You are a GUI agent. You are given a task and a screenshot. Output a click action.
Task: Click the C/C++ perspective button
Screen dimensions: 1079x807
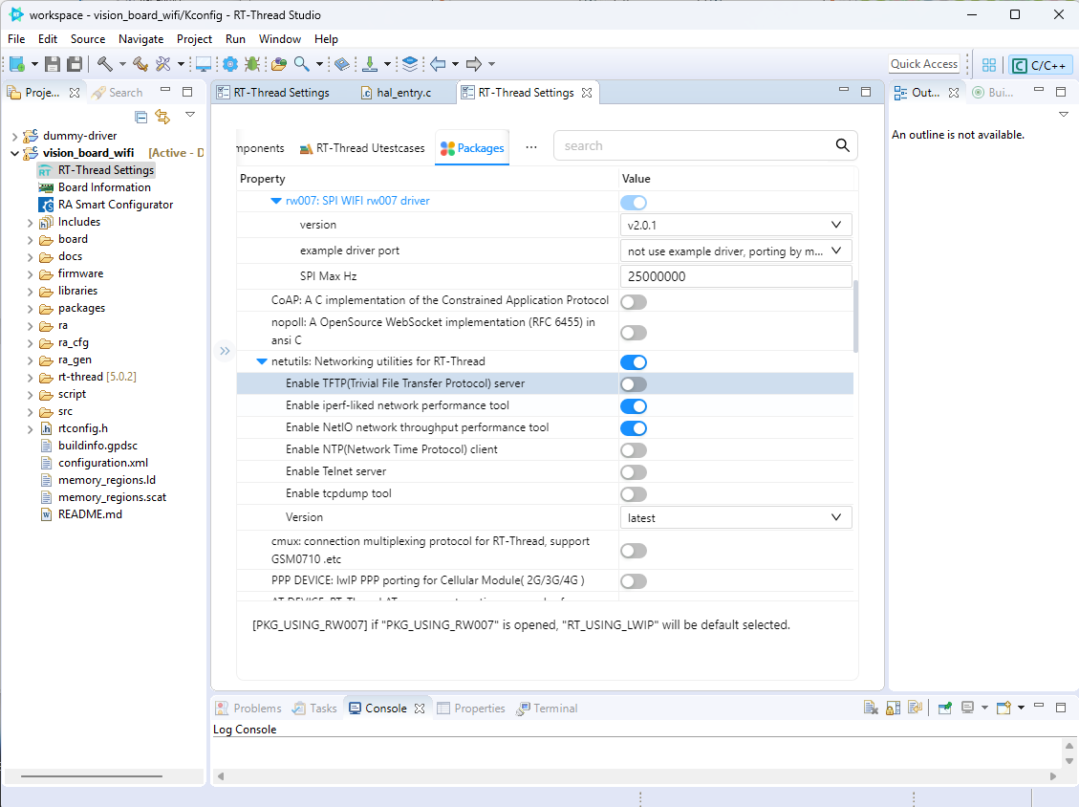coord(1040,65)
